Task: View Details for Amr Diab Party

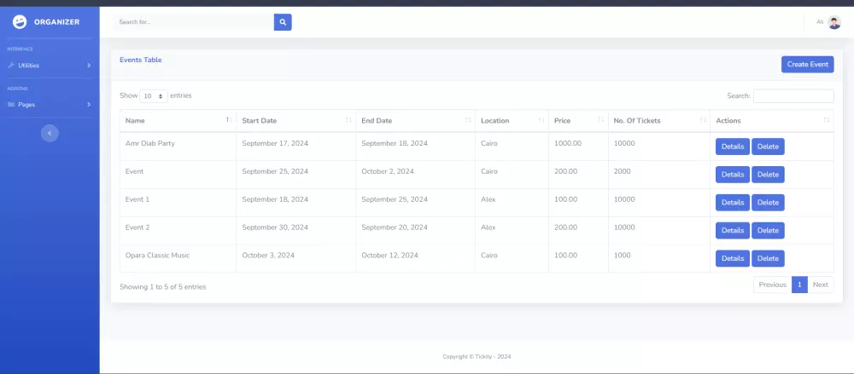Action: click(x=733, y=147)
